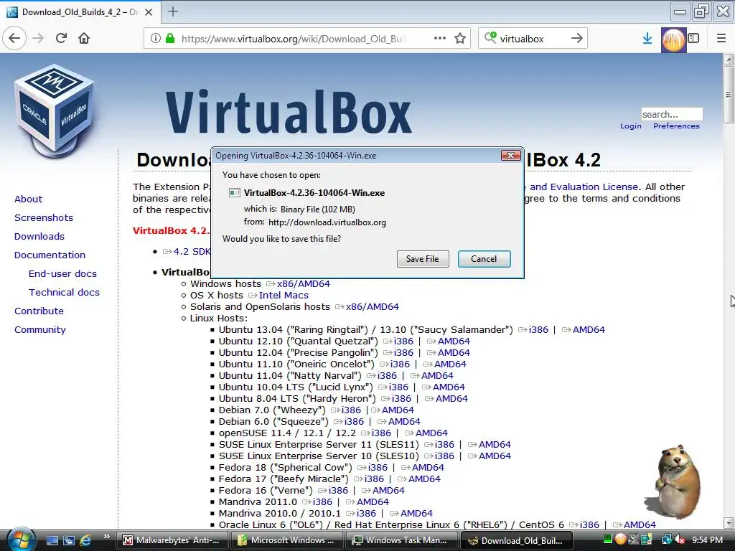
Task: Reload the page with the refresh icon
Action: (x=61, y=38)
